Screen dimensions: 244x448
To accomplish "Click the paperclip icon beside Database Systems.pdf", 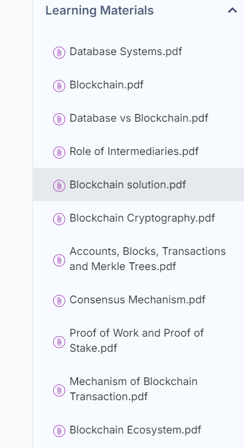I will [59, 53].
